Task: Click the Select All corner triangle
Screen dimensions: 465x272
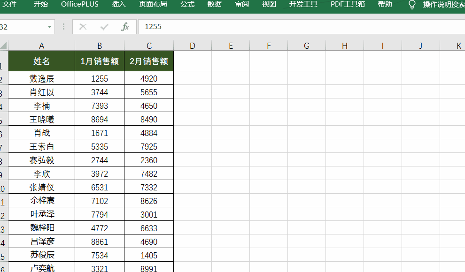Action: pos(4,45)
